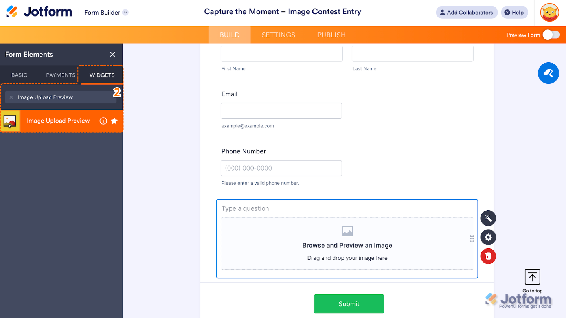Click the drag handle beside the question field

tap(472, 239)
